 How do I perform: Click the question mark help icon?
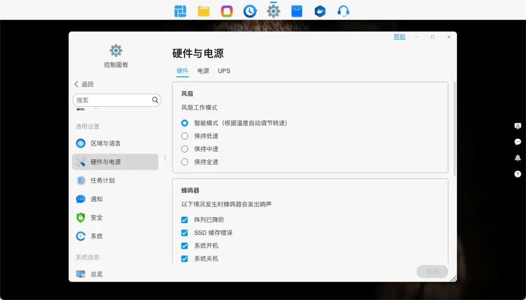(x=518, y=174)
